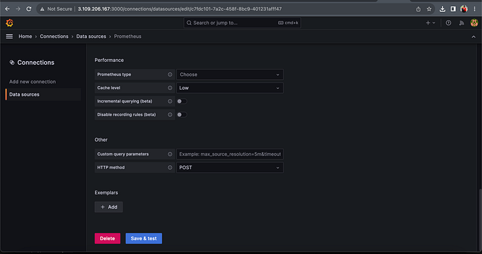
Task: Open browser three-dot menu
Action: coord(474,9)
